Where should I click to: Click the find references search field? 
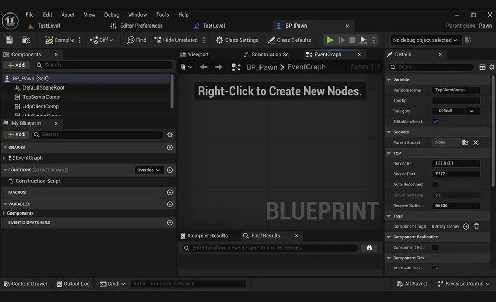tap(270, 248)
